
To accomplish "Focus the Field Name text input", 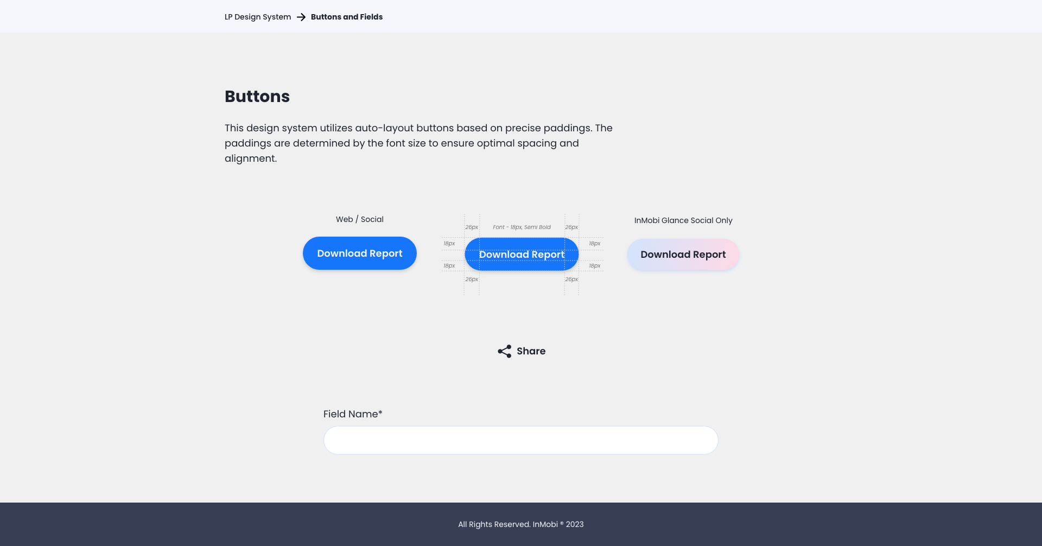I will 520,440.
